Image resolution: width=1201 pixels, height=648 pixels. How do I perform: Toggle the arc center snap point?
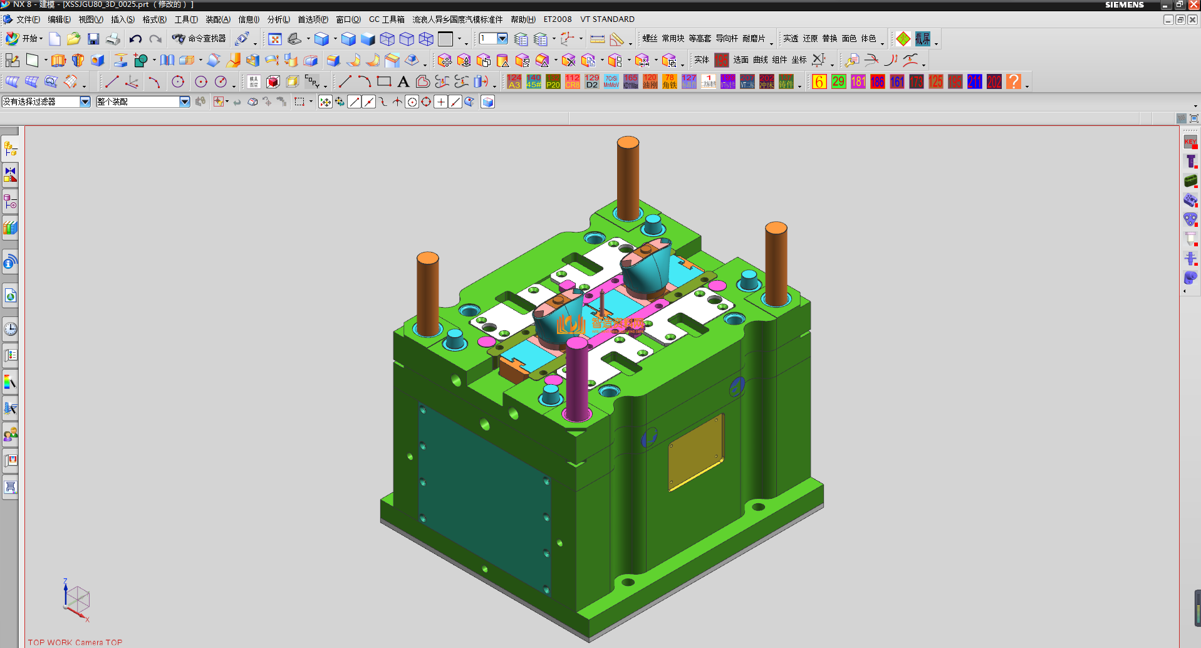pyautogui.click(x=412, y=102)
